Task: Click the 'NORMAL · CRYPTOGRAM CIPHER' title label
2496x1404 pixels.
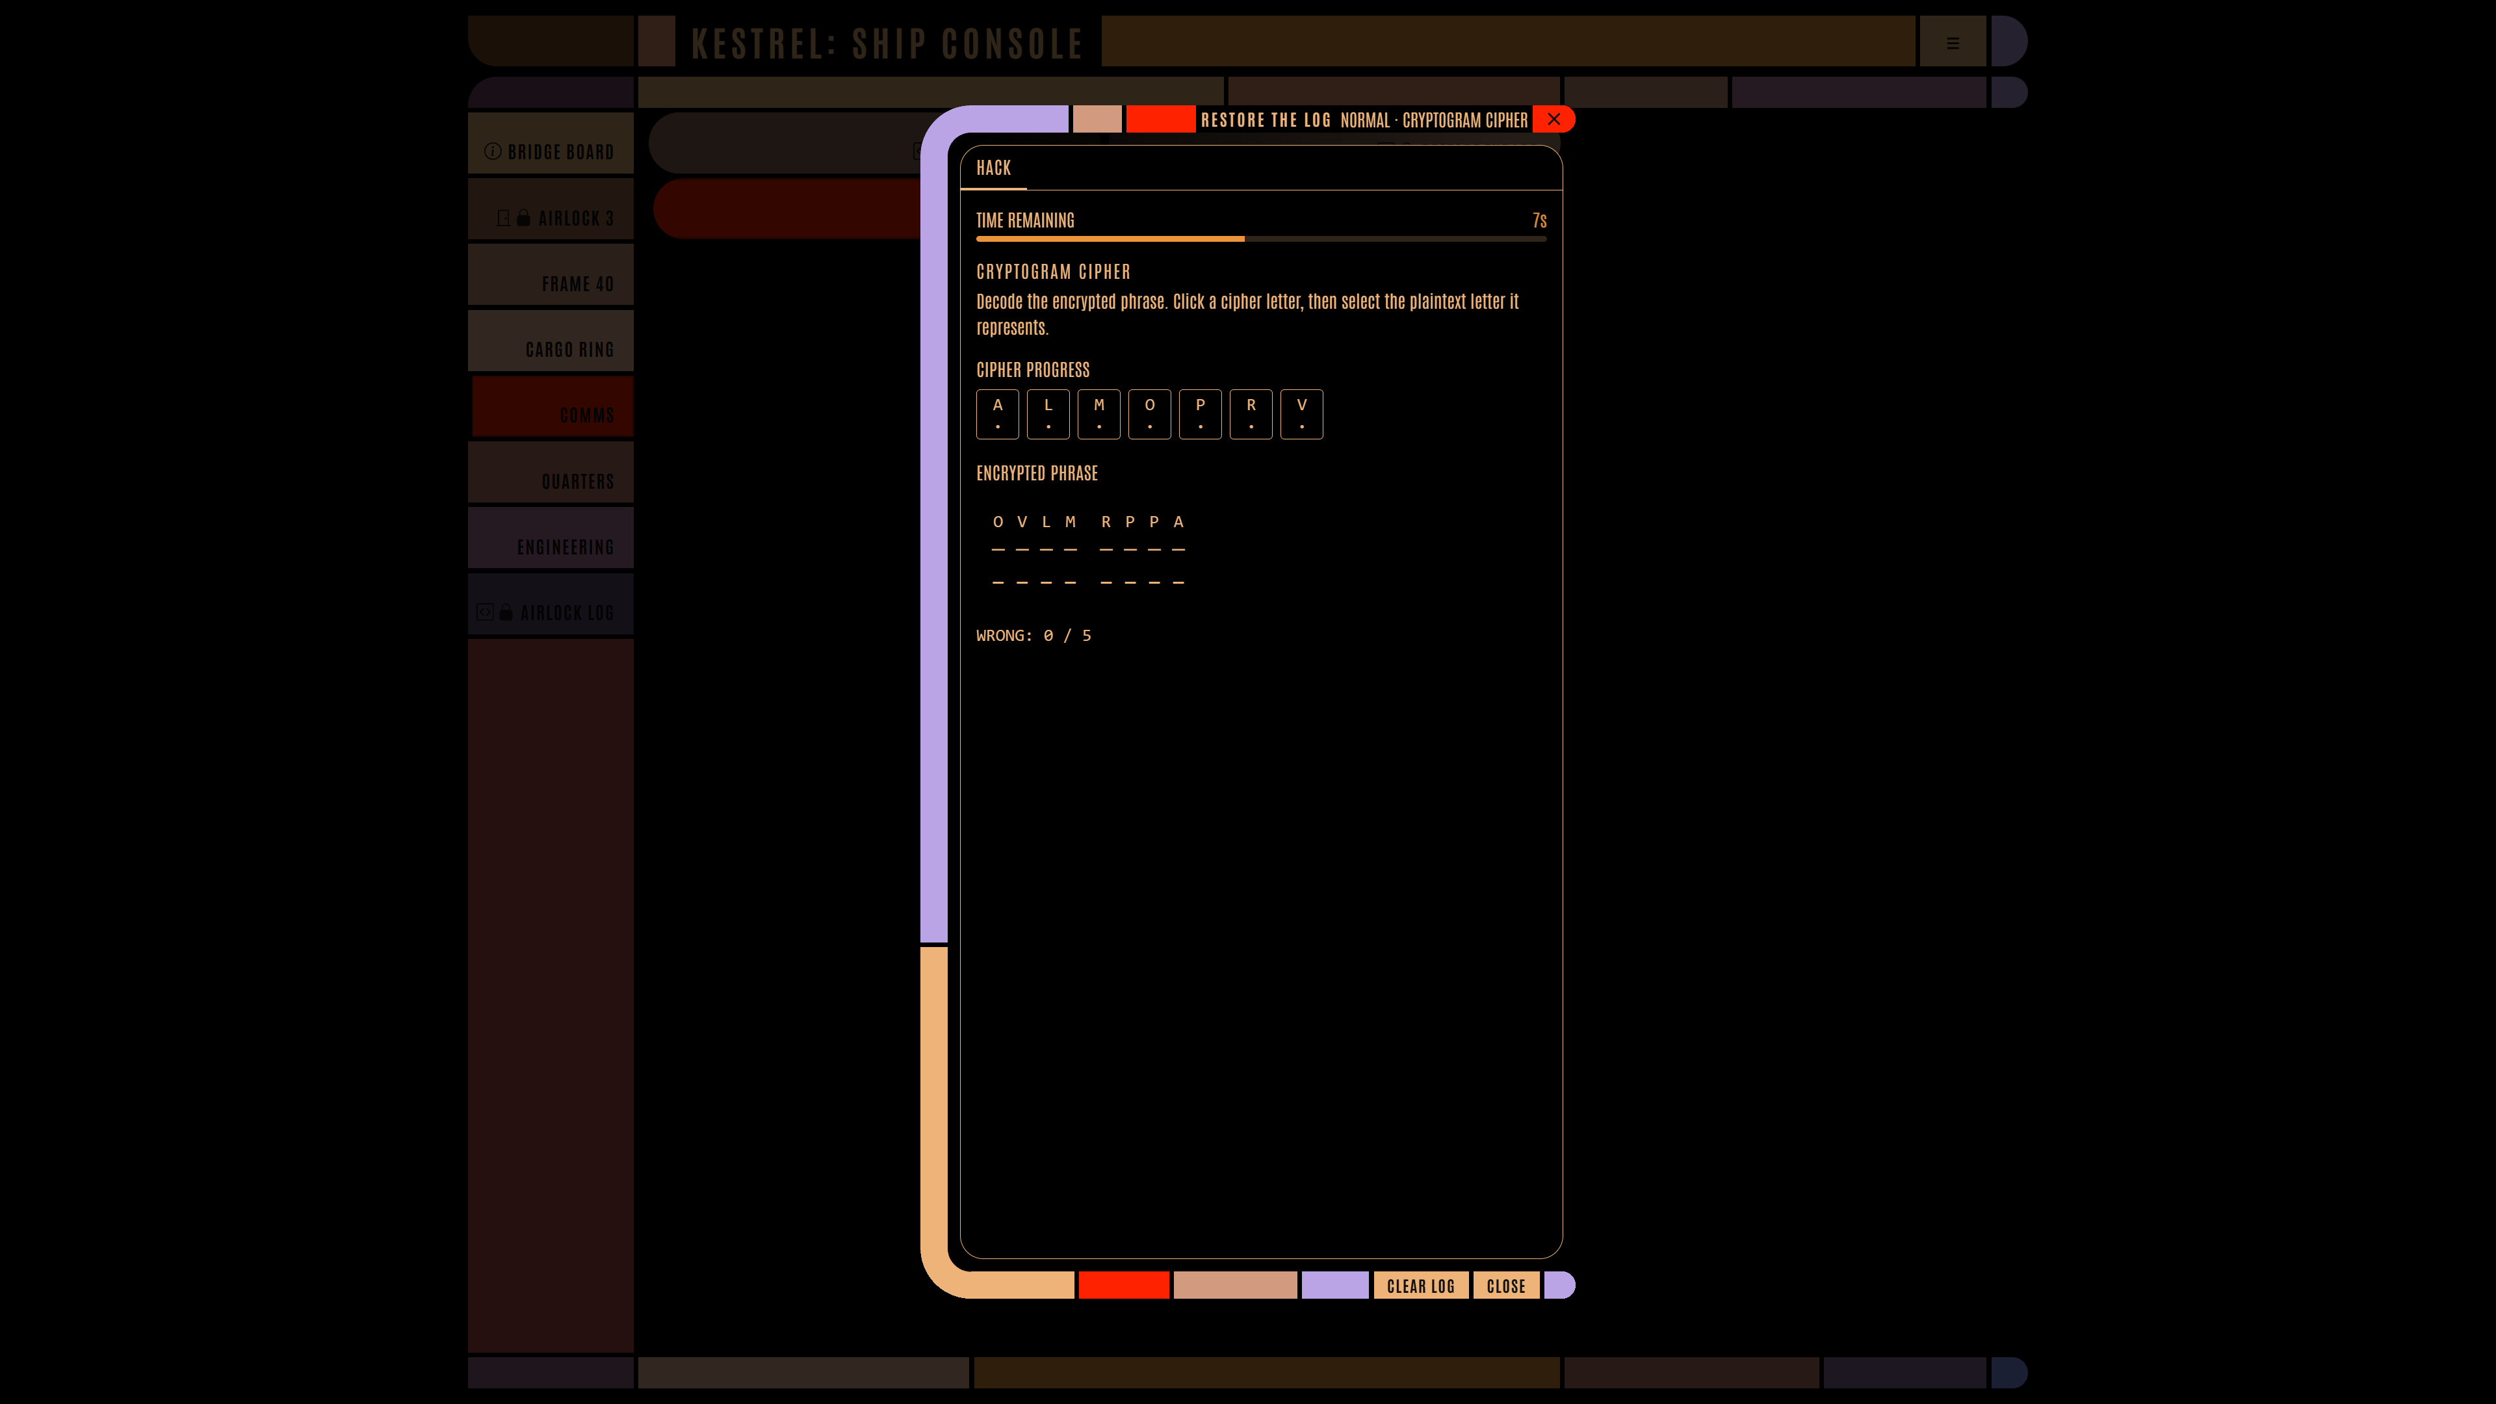Action: click(1433, 120)
